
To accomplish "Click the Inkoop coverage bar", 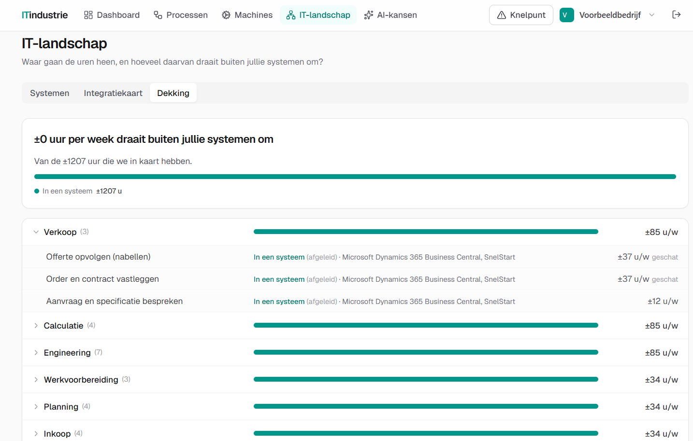I will 426,433.
